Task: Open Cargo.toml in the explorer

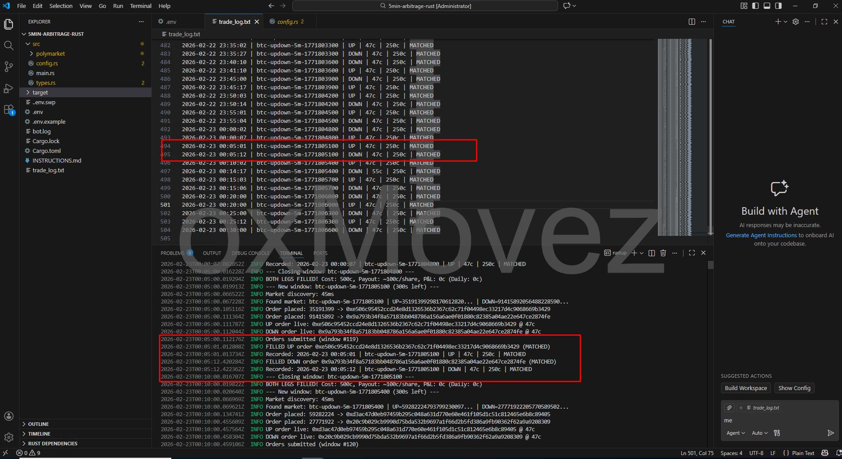Action: (x=46, y=151)
